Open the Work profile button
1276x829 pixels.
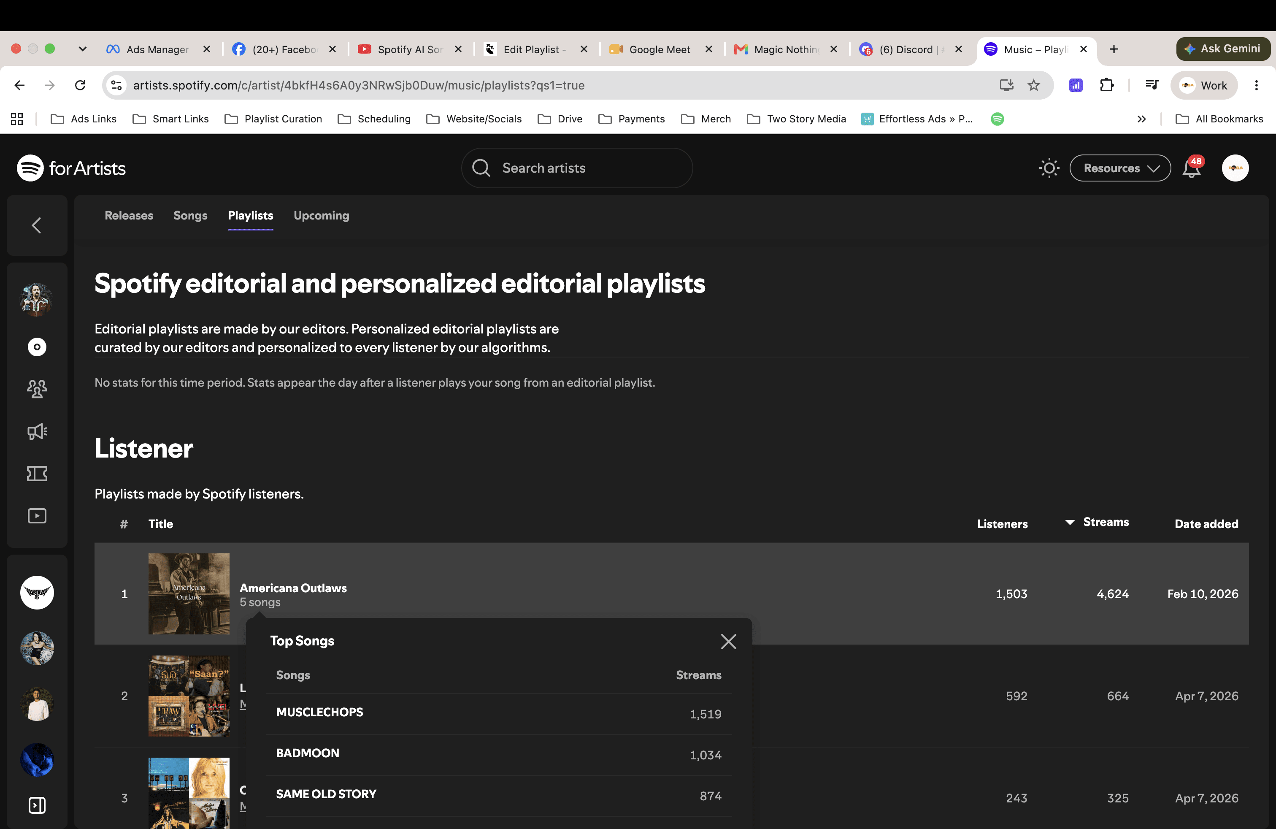point(1204,85)
